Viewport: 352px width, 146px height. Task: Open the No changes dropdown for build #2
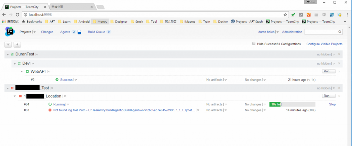(265, 80)
